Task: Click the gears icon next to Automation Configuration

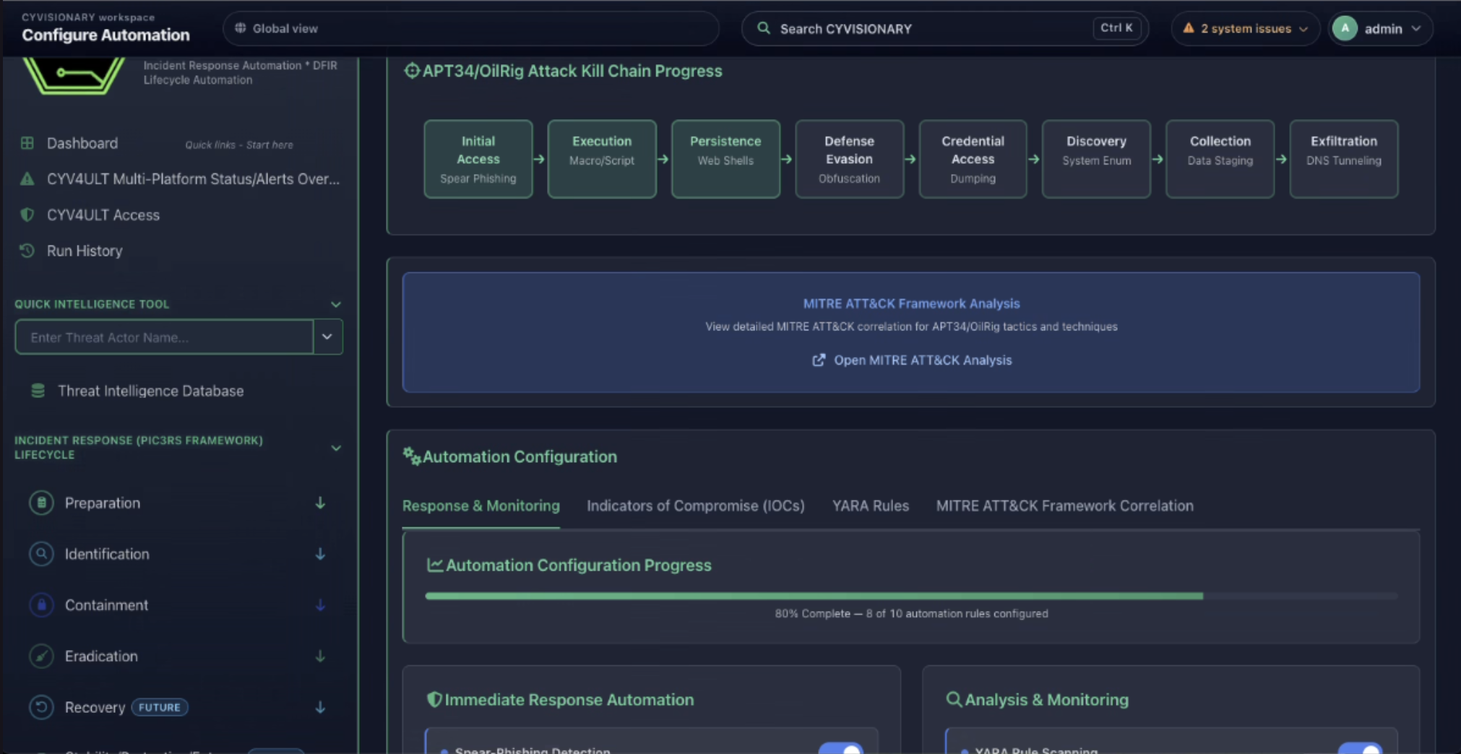Action: coord(412,456)
